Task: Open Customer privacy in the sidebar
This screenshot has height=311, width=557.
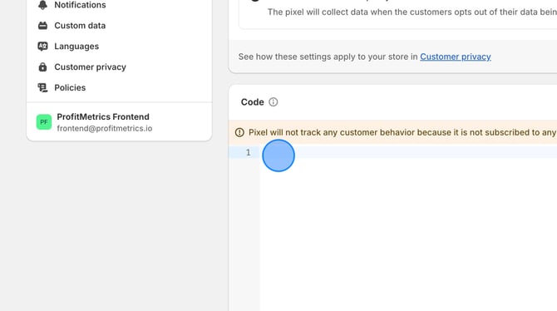Action: click(x=90, y=67)
